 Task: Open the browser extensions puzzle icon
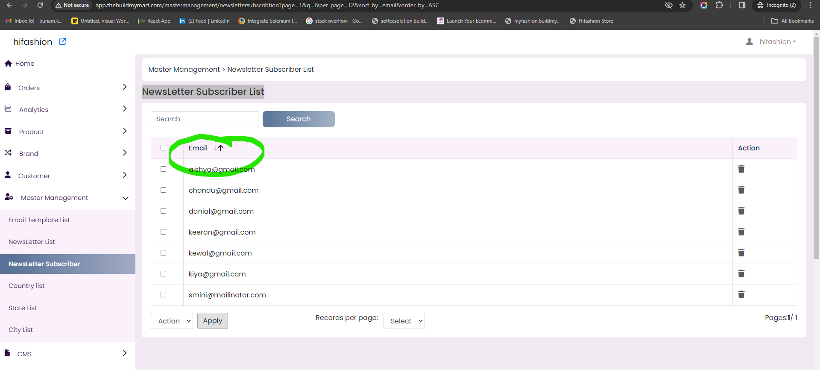point(720,5)
